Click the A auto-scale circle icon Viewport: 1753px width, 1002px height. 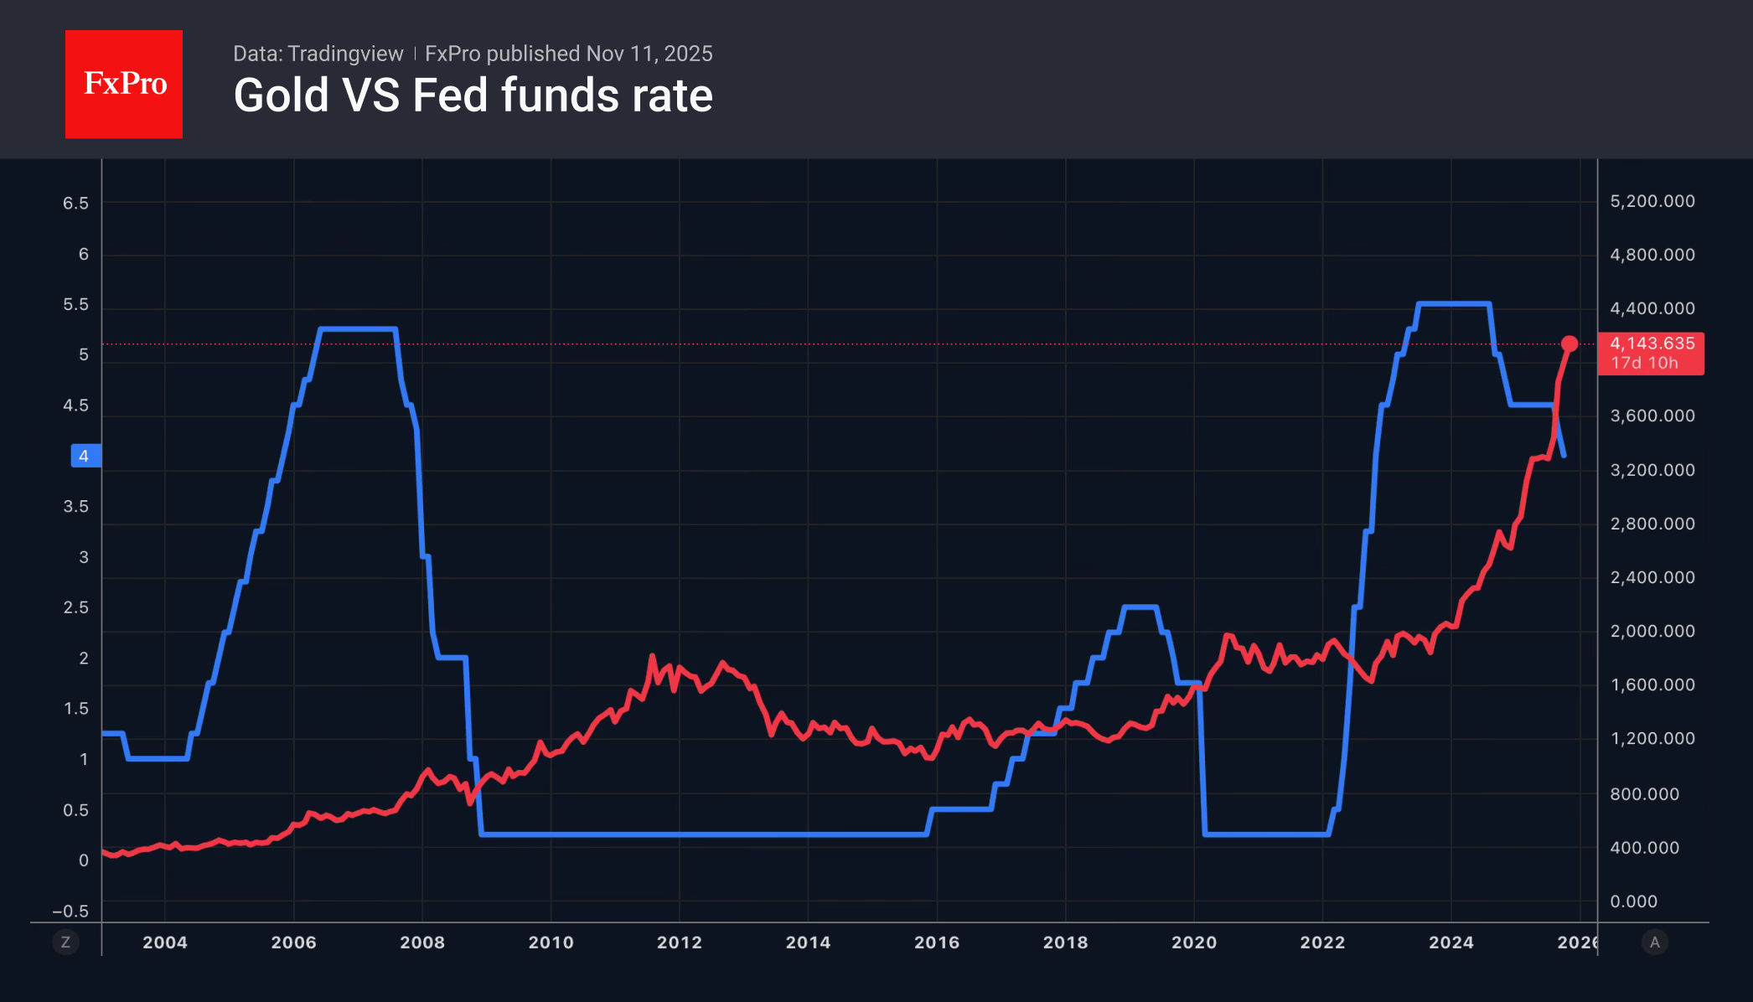1654,943
